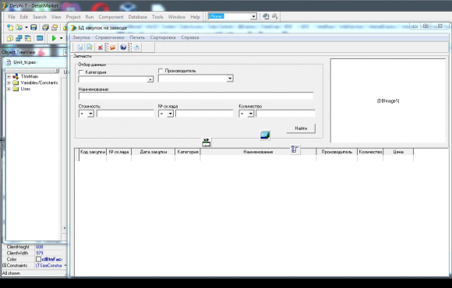Open the Стоимость comparison operator dropdown

tap(90, 114)
